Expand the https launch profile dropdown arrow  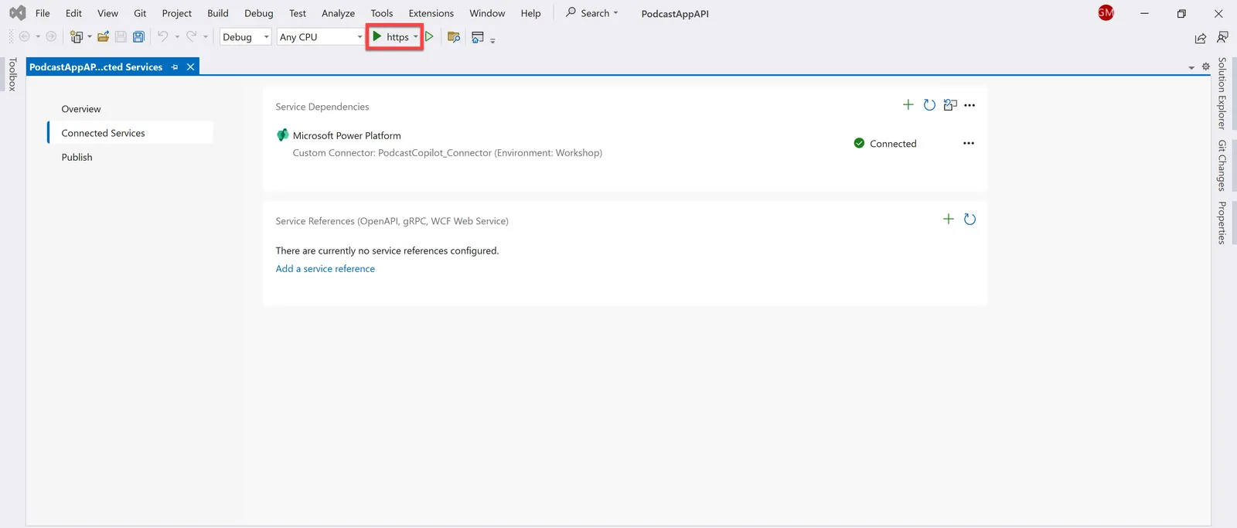[x=415, y=36]
